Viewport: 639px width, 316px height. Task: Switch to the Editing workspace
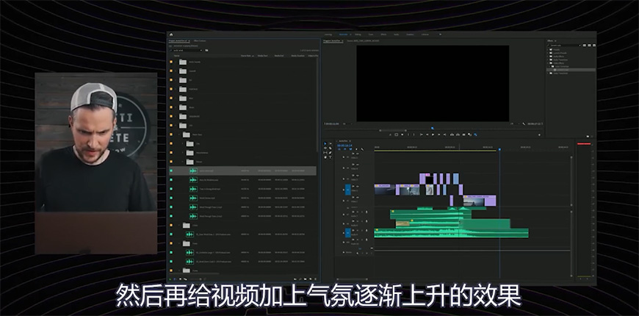coord(358,35)
